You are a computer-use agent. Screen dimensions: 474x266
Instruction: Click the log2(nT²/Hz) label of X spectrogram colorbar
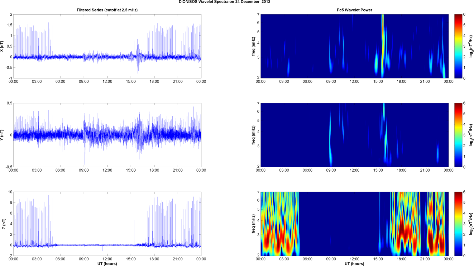click(472, 46)
